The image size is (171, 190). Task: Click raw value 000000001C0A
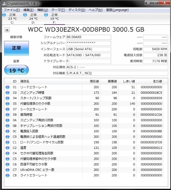(151, 115)
